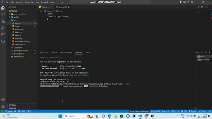Screen dimensions: 212x119
Task: Open the remote window status bar icon
Action: click(2, 111)
